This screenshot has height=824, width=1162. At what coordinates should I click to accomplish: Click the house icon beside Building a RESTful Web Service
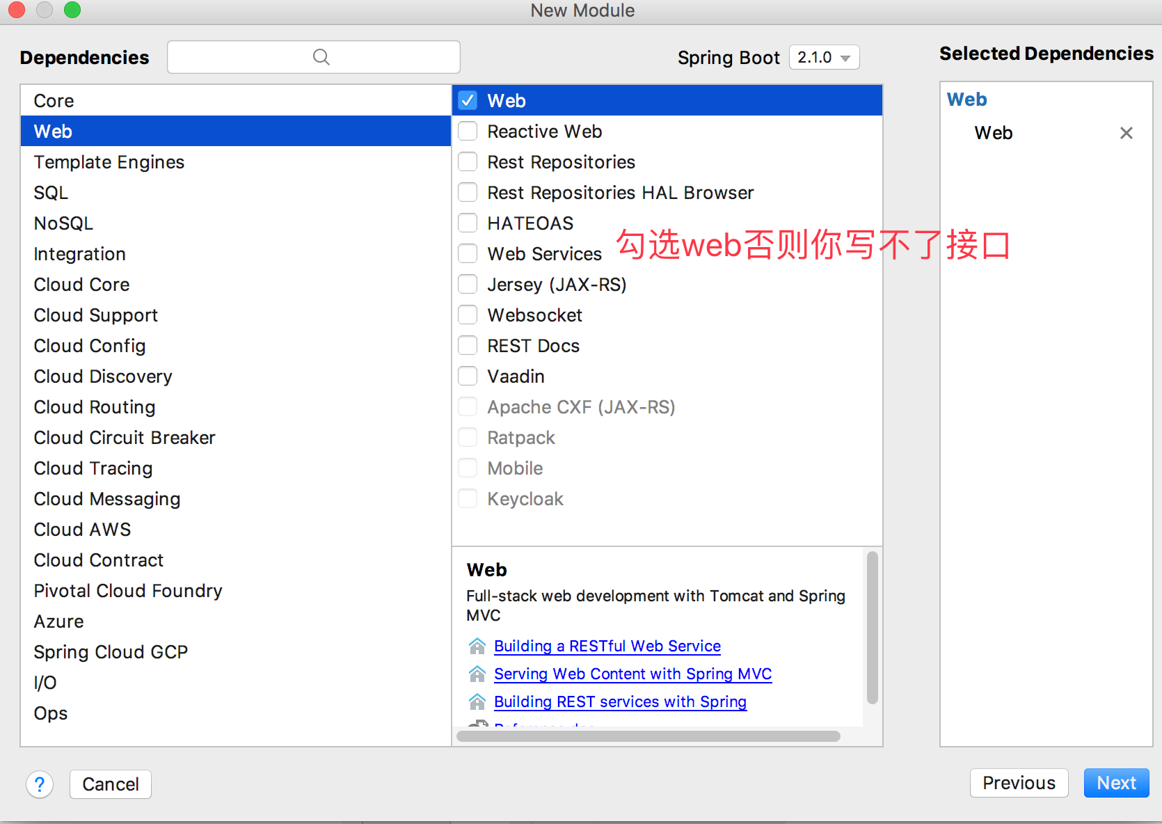click(x=477, y=646)
